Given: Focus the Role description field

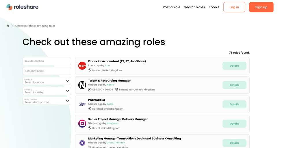Looking at the screenshot, I should pyautogui.click(x=47, y=61).
